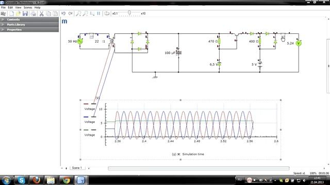Undo the last action
This screenshot has width=330, height=185.
pos(63,13)
